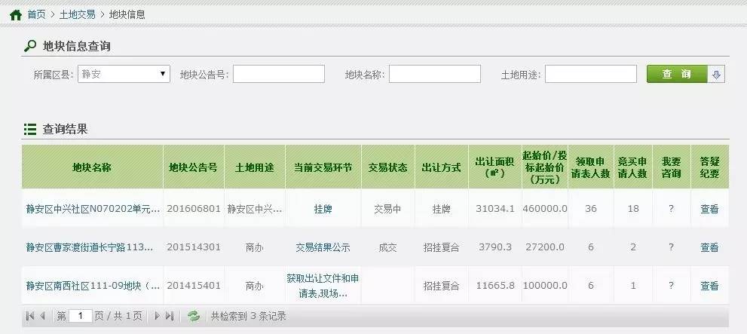Click area value 3790.3
This screenshot has height=334, width=747.
(x=495, y=247)
